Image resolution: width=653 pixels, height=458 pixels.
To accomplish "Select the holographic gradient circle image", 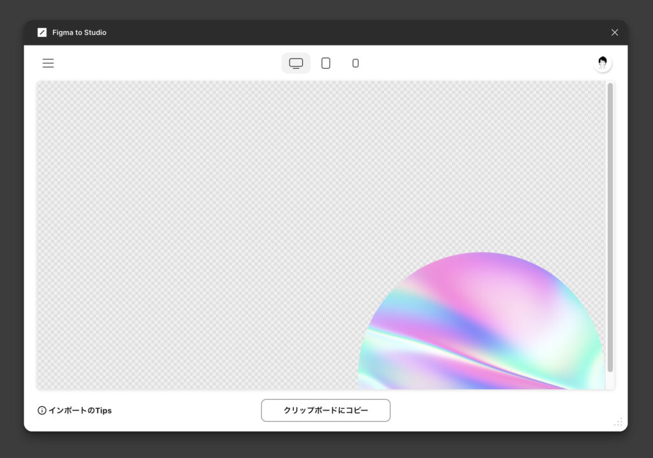I will point(481,325).
